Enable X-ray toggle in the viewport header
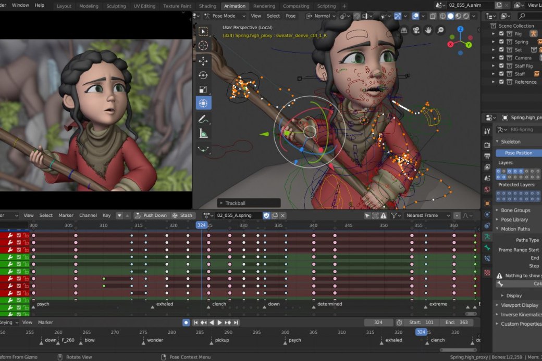This screenshot has width=542, height=361. 433,16
